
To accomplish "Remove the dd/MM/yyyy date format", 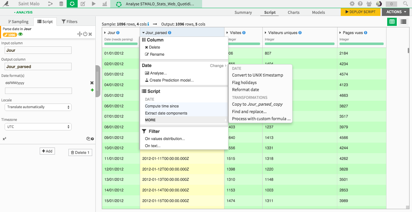I will (92, 83).
